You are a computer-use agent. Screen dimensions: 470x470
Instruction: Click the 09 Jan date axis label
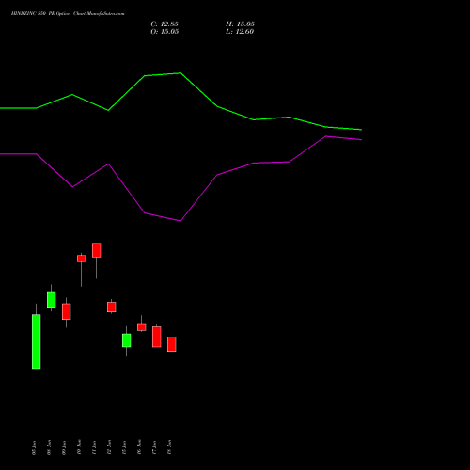pos(64,447)
